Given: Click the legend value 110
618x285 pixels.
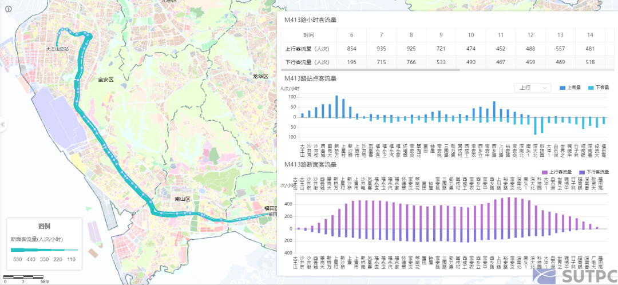Looking at the screenshot, I should [x=71, y=259].
